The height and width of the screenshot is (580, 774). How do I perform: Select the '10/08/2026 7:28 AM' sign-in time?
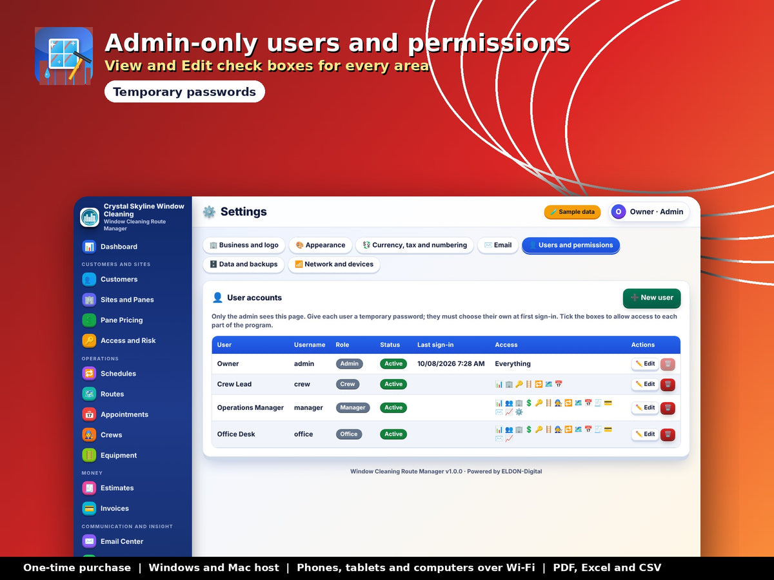click(x=451, y=364)
